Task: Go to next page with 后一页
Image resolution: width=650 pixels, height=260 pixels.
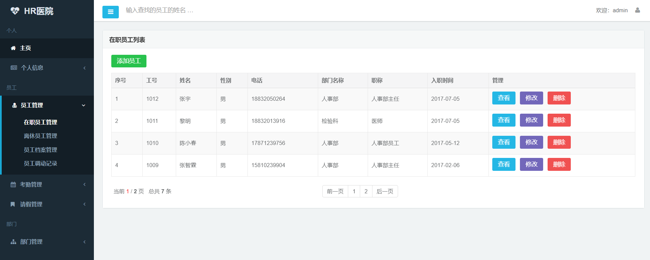Action: (385, 191)
